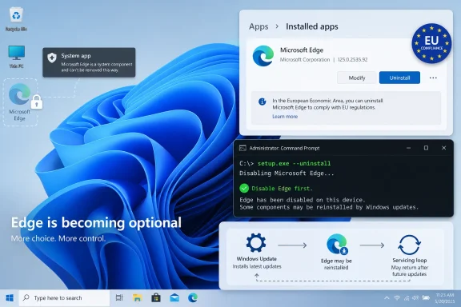Click Microsoft Corporation publisher text
This screenshot has width=461, height=307.
[305, 60]
